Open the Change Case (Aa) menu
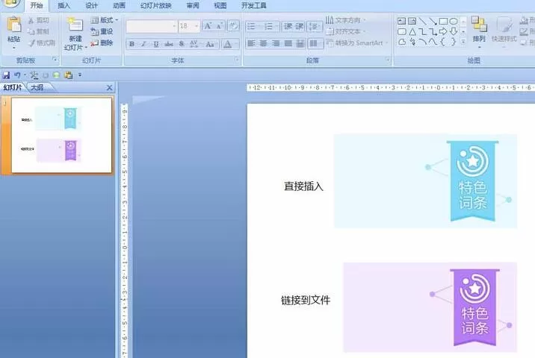The image size is (535, 358). (211, 44)
